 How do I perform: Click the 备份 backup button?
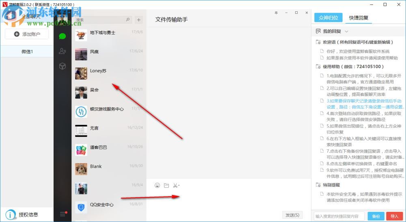pyautogui.click(x=376, y=216)
